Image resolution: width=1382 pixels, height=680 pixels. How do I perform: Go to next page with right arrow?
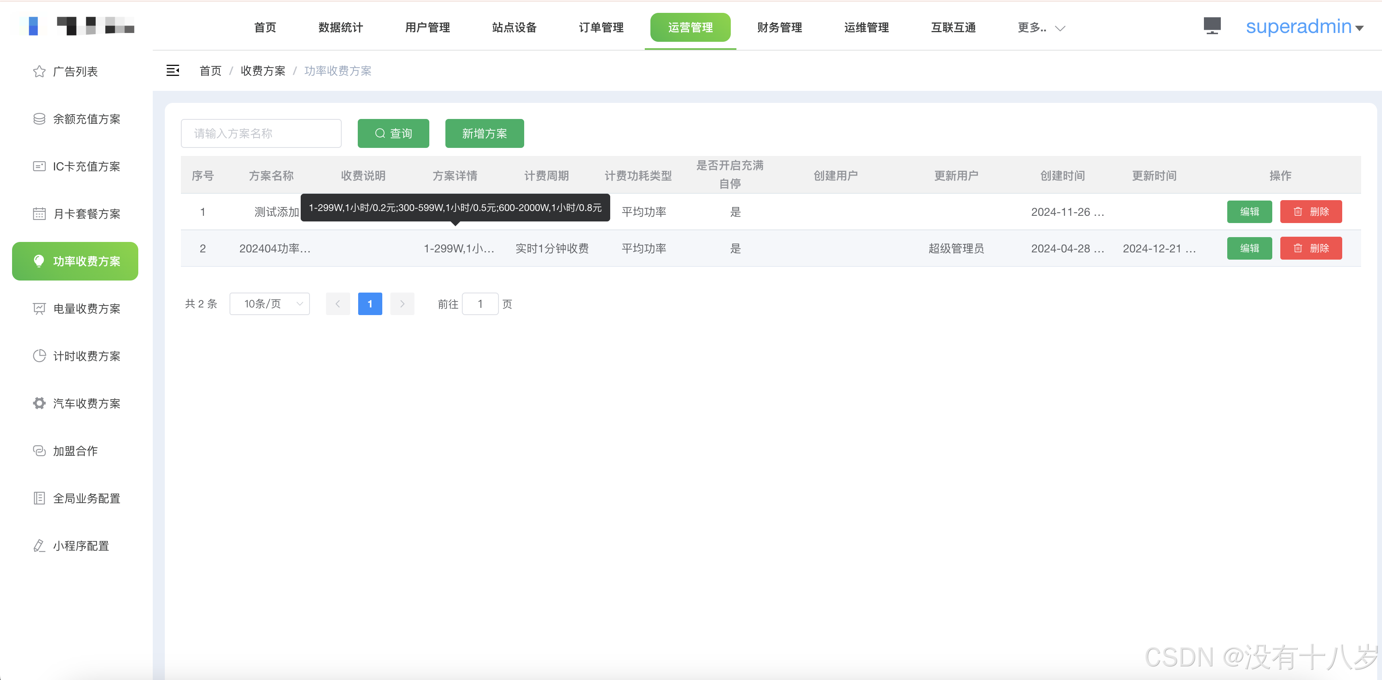402,303
